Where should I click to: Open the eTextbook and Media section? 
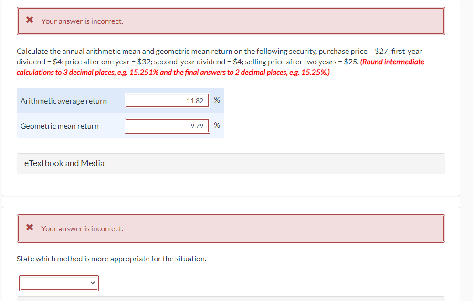64,163
